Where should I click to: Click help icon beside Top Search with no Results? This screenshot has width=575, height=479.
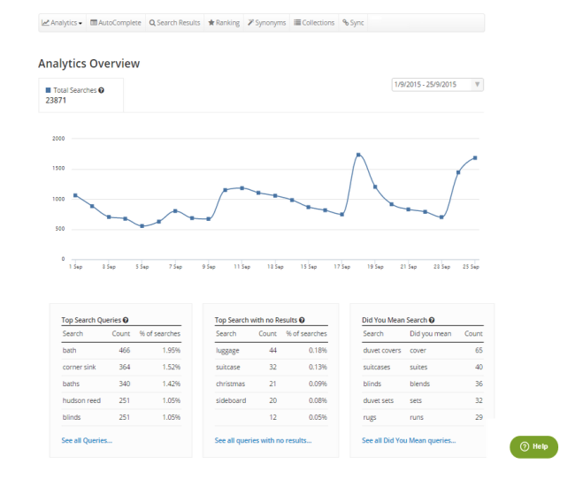302,320
